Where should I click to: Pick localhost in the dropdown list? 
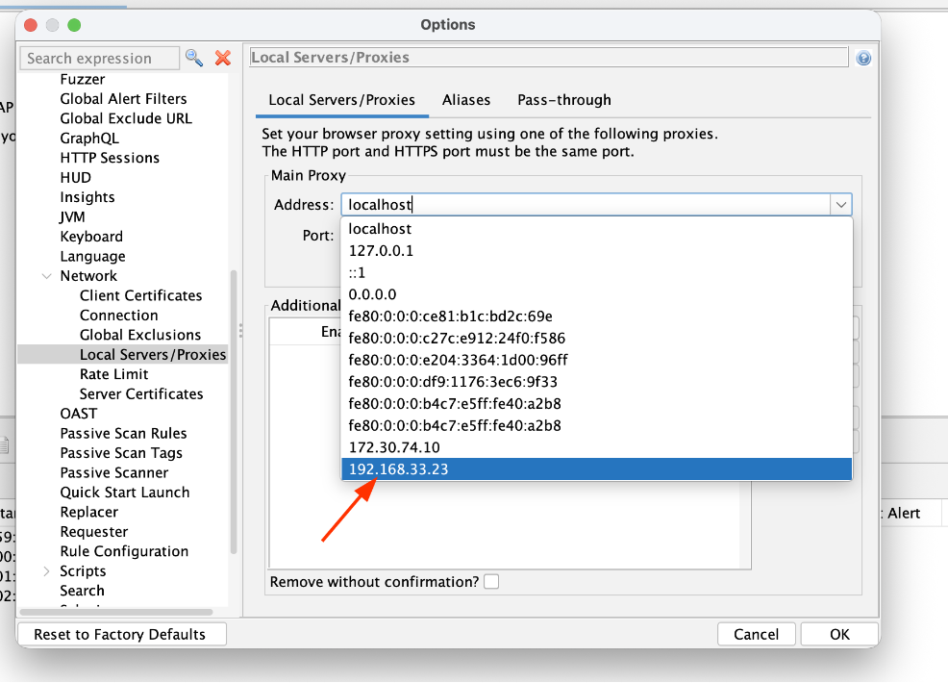click(597, 229)
